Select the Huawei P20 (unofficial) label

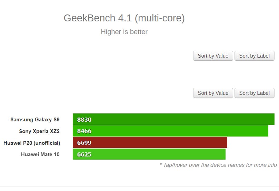32,143
